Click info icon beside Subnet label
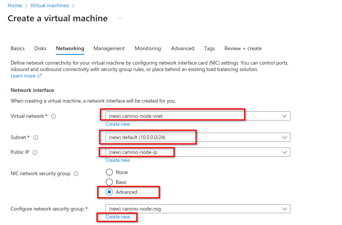This screenshot has width=342, height=225. [36, 138]
